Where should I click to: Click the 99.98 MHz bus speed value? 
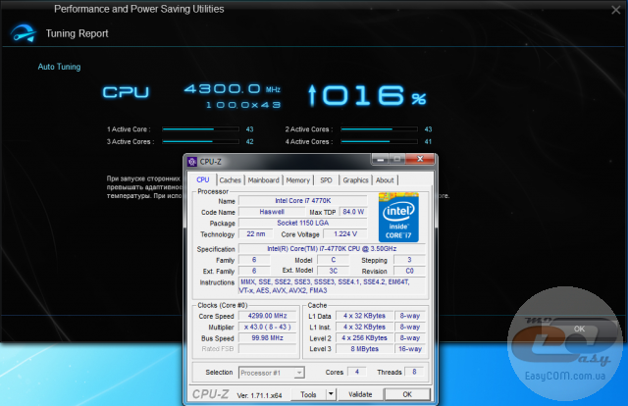(267, 338)
